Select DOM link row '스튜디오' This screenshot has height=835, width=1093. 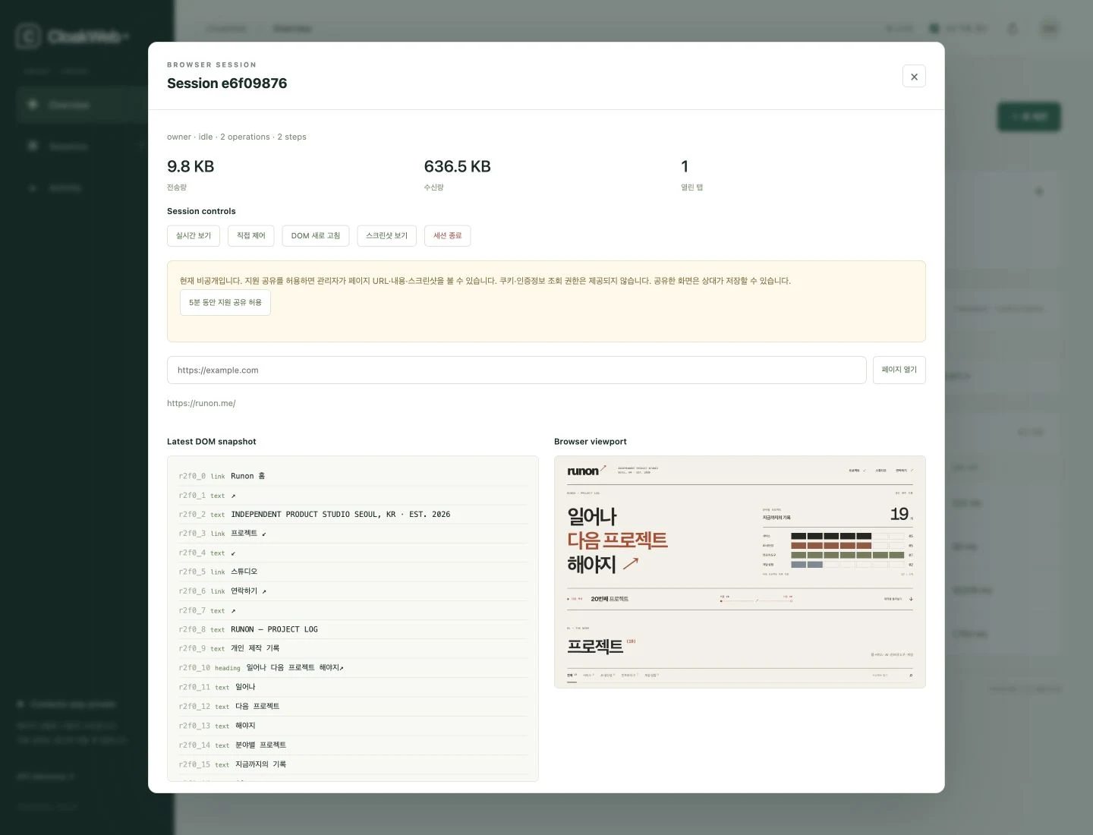tap(353, 572)
